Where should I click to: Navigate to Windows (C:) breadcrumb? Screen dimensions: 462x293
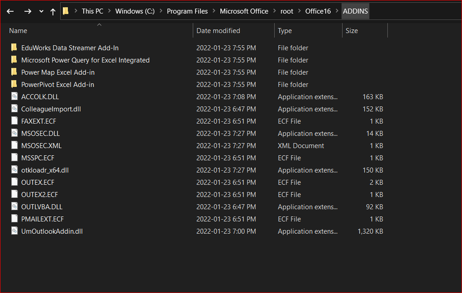click(x=135, y=11)
